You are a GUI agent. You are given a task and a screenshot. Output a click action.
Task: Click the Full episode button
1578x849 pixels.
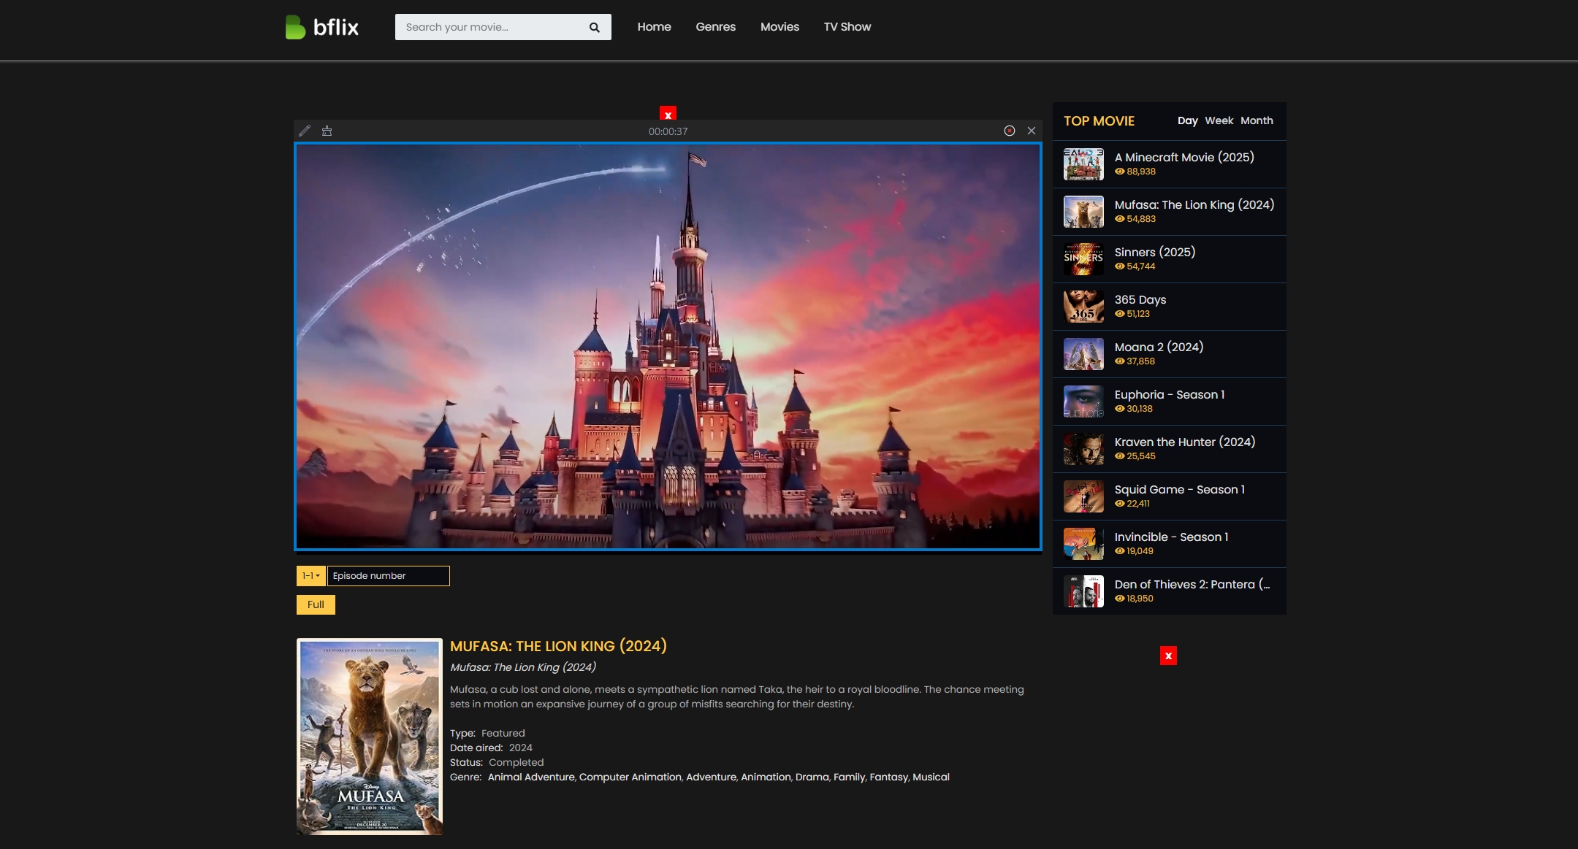pyautogui.click(x=316, y=604)
